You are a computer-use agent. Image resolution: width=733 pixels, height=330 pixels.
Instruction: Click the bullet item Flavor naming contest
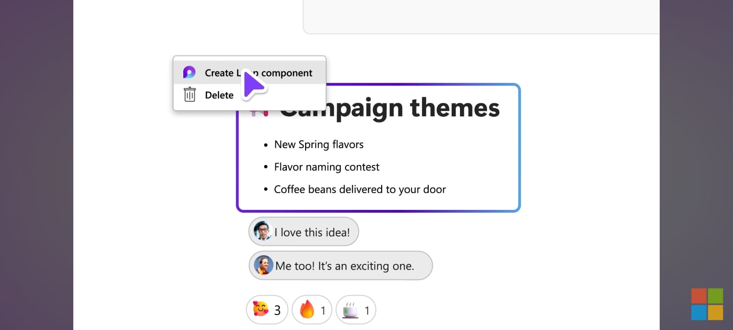pos(327,167)
